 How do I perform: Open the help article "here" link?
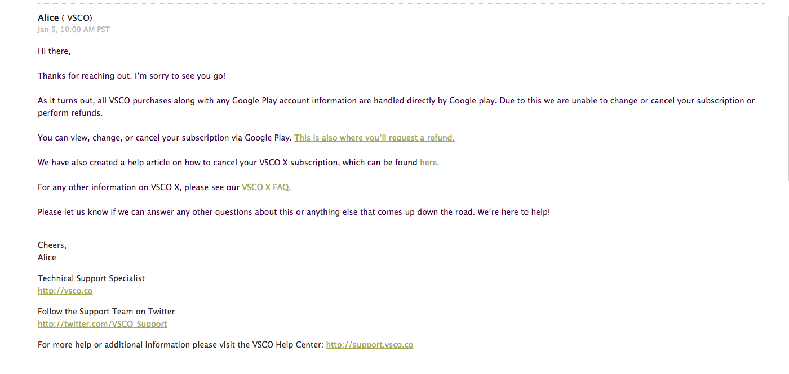point(428,163)
